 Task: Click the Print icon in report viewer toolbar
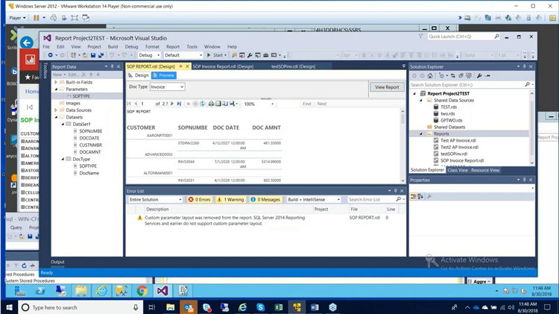[211, 104]
